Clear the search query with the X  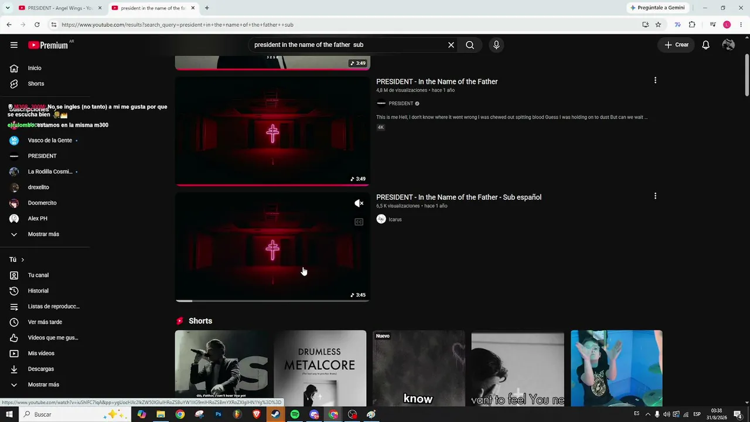pyautogui.click(x=451, y=45)
